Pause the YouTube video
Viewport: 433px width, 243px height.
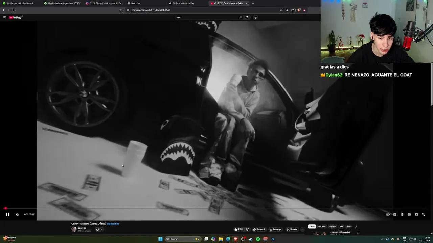pos(7,214)
